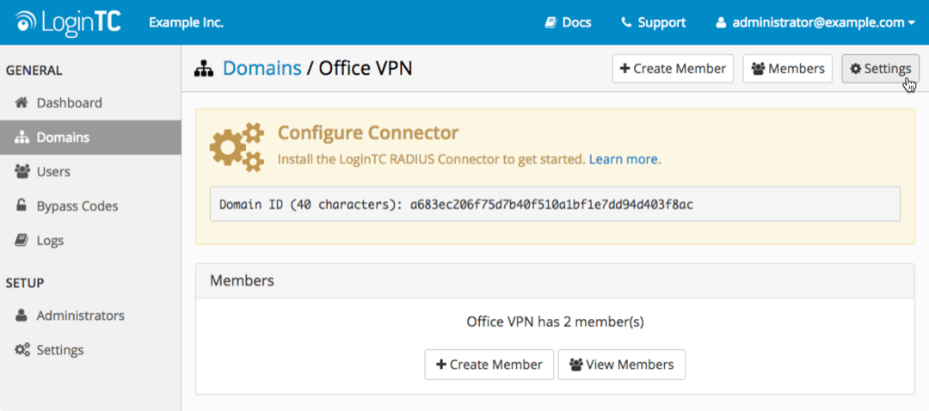Click the Configure Connector gears icon
The width and height of the screenshot is (929, 411).
(x=237, y=147)
